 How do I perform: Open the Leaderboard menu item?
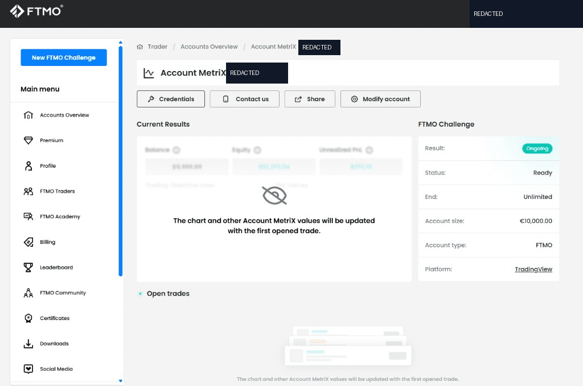56,267
